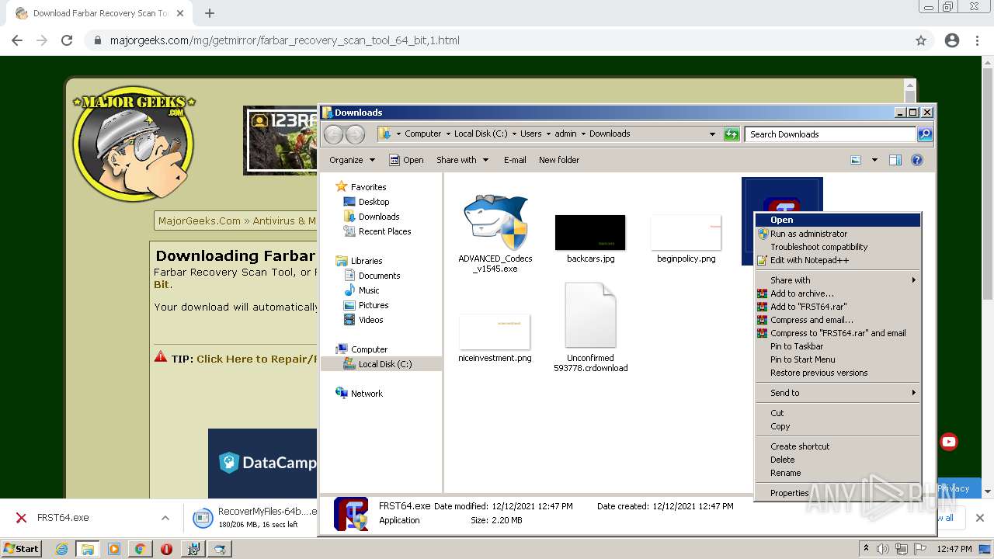The width and height of the screenshot is (994, 559).
Task: Select Downloads under Favorites
Action: (378, 217)
